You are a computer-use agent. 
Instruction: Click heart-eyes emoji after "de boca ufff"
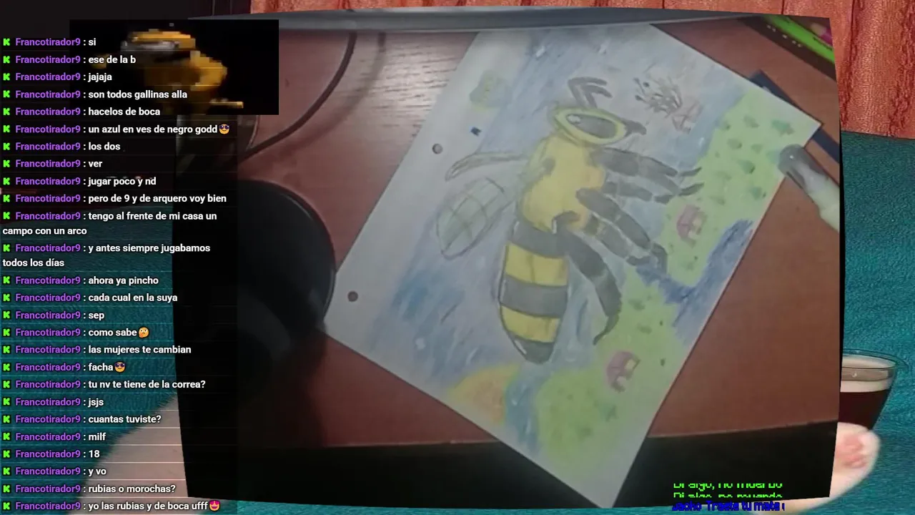[214, 506]
